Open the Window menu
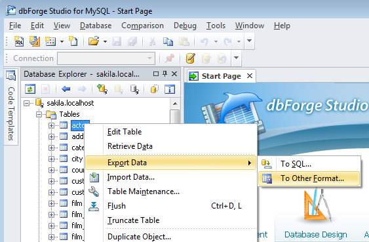 250,26
